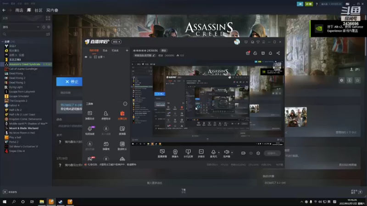Select the orange-highlighted scene tab
This screenshot has width=367, height=206.
[94, 50]
